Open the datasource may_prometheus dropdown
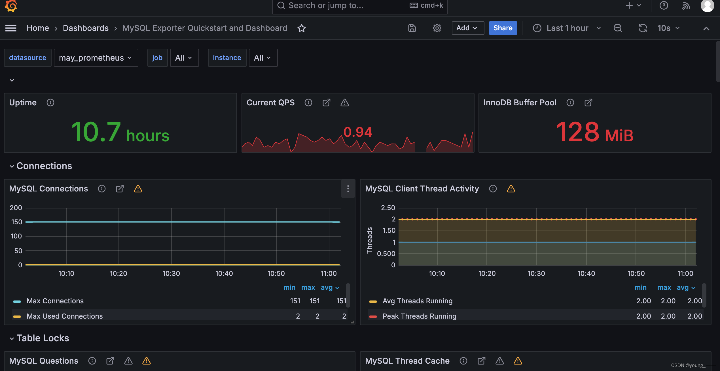720x371 pixels. 96,58
